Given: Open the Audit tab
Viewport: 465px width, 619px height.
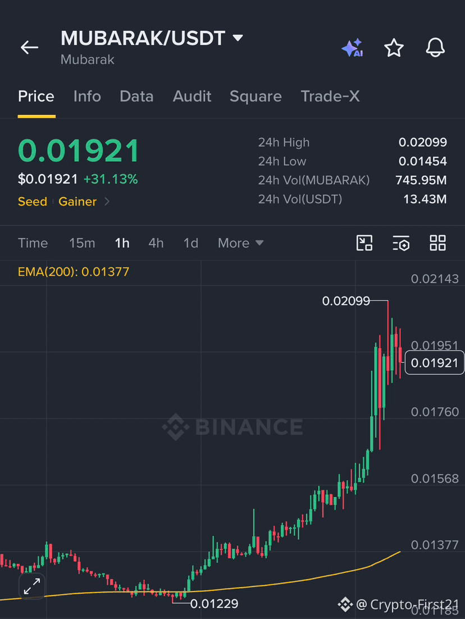Looking at the screenshot, I should [192, 96].
